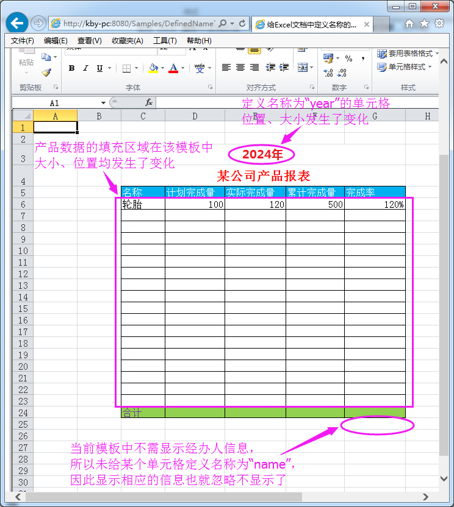Open the 工具(T) menu
This screenshot has height=507, width=454.
(x=164, y=41)
